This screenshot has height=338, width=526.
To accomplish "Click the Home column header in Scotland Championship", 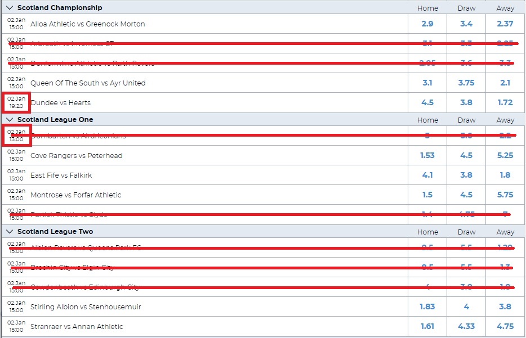I will (x=427, y=8).
